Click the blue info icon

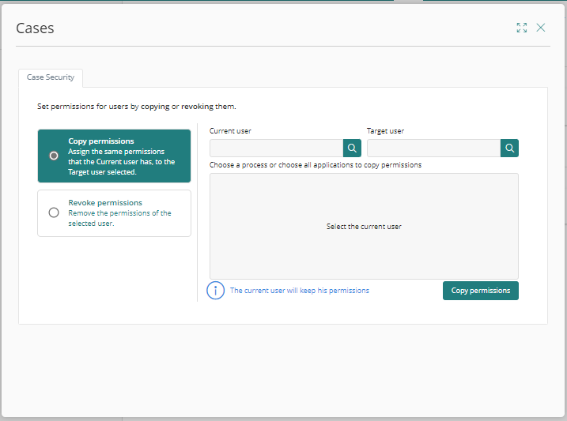216,291
